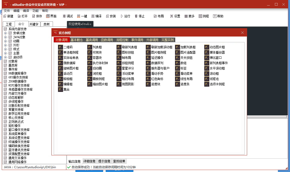Expand the 动画 tree node
Image resolution: width=290 pixels, height=172 pixels.
[5, 41]
